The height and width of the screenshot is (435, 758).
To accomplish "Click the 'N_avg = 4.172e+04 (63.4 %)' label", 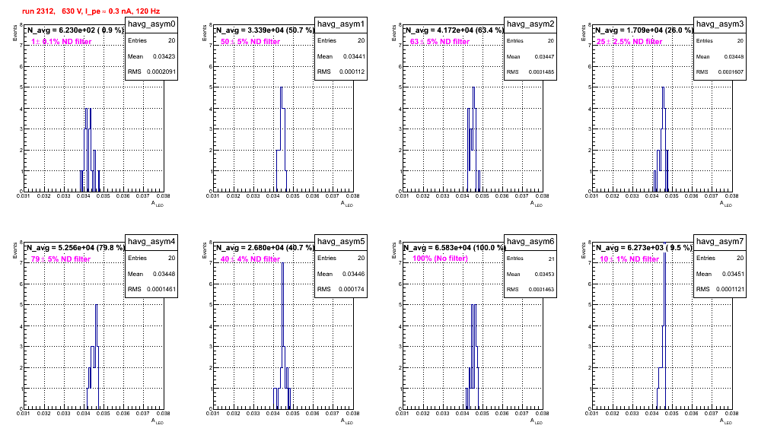I will click(455, 30).
